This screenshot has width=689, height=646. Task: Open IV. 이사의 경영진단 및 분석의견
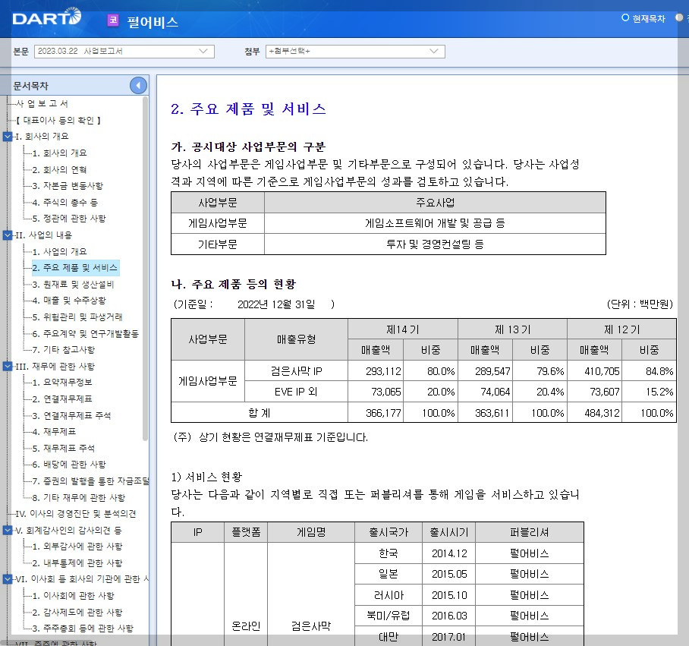(76, 514)
